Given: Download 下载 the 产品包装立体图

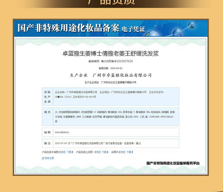Looking at the screenshot, I should coord(104,152).
